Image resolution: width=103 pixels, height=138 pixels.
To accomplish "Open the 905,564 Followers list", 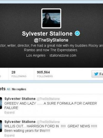I will tap(45, 74).
